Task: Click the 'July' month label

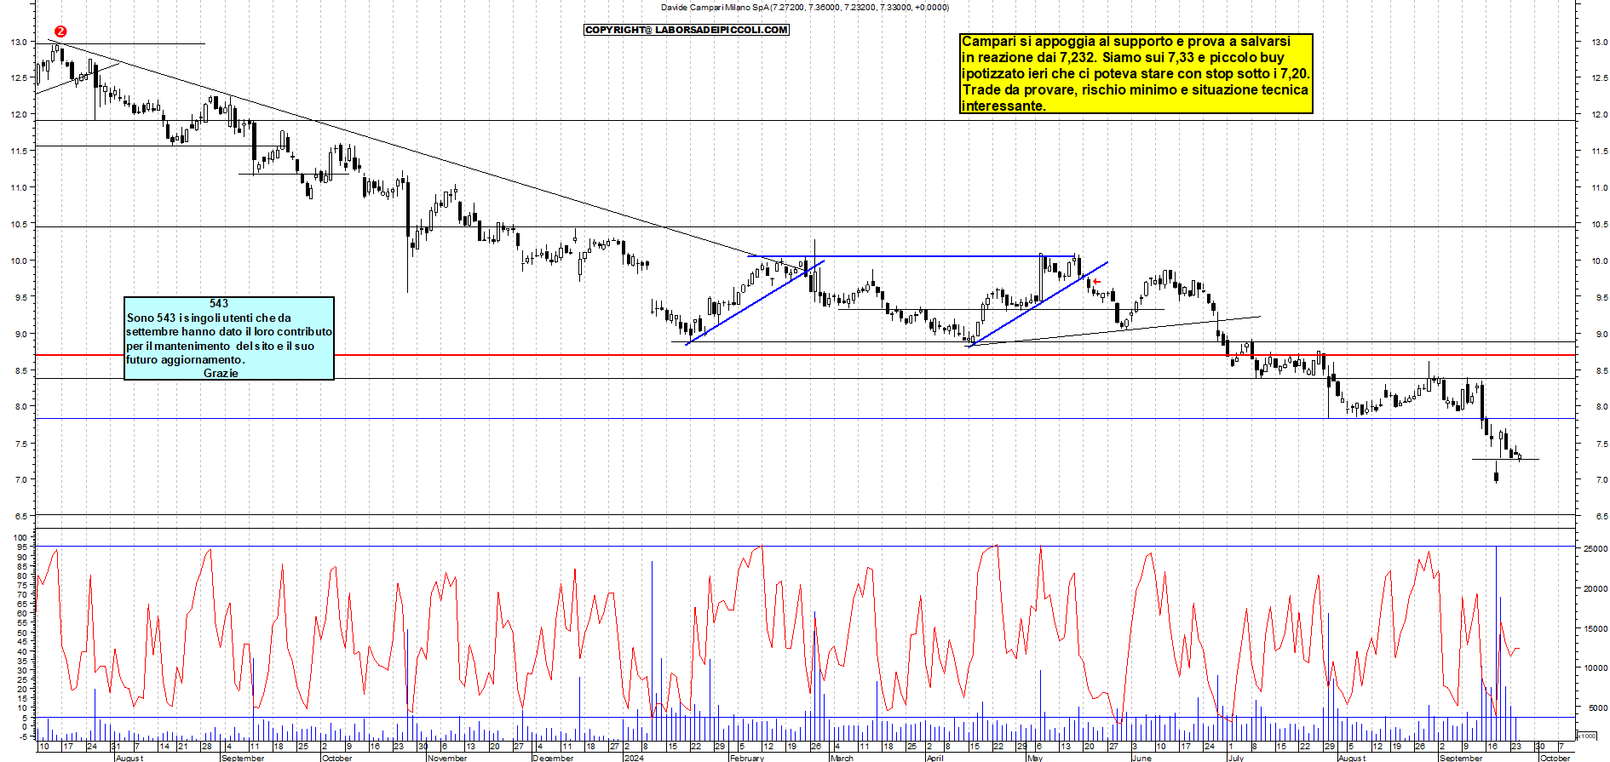Action: click(1236, 758)
